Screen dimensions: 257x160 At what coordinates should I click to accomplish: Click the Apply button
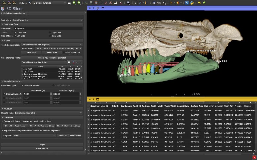[42, 145]
